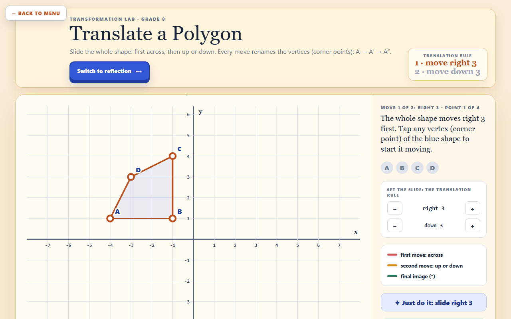Click 'Just do it: slide right 3' button
This screenshot has height=319, width=511.
pyautogui.click(x=434, y=303)
